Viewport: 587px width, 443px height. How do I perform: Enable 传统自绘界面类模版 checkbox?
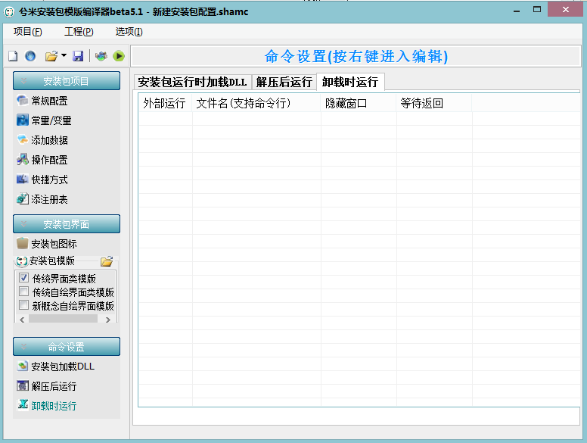[x=23, y=292]
